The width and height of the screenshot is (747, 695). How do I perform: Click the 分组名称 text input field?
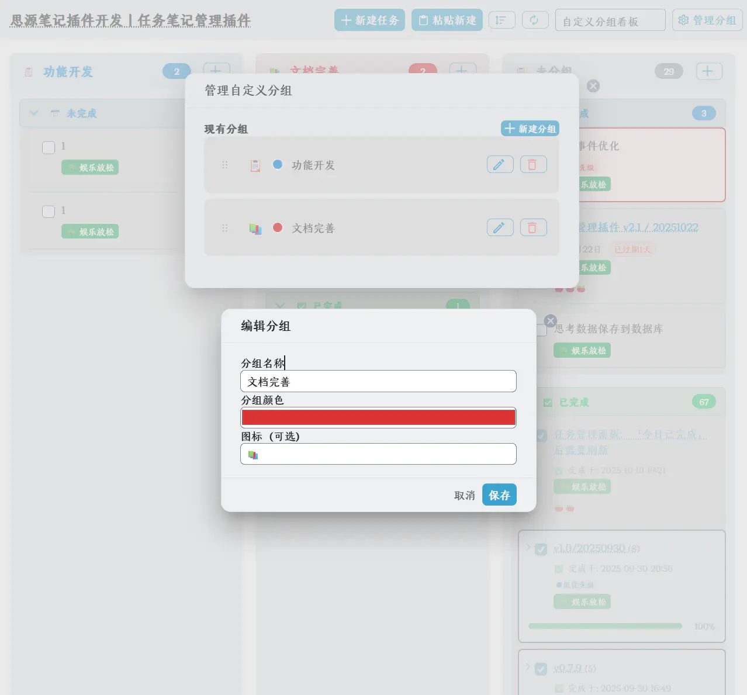pyautogui.click(x=378, y=381)
